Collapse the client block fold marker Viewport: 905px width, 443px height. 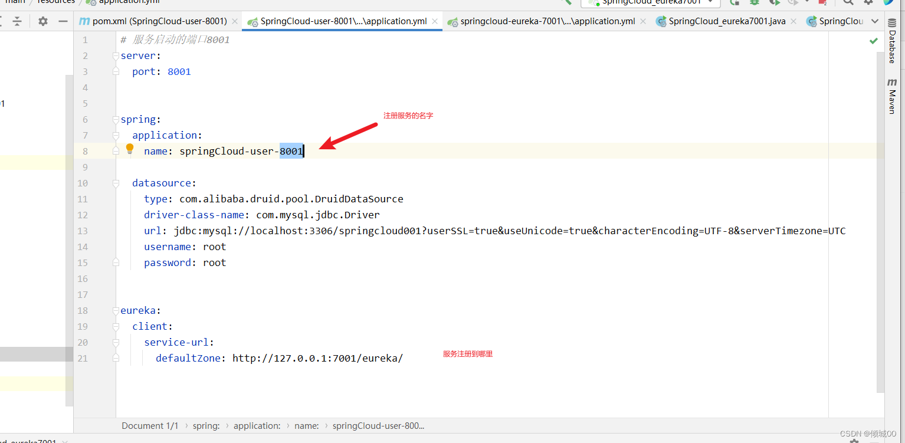pos(116,326)
